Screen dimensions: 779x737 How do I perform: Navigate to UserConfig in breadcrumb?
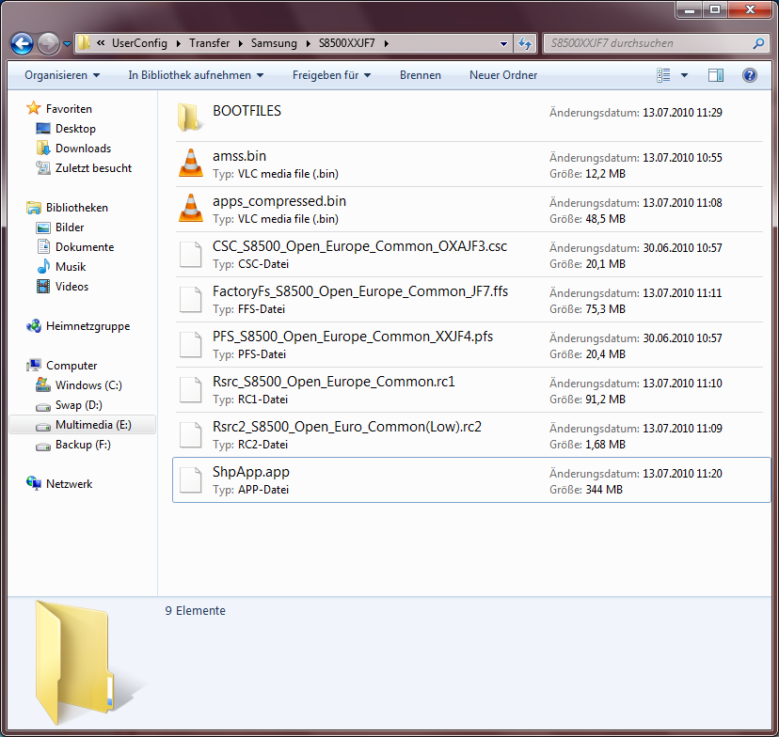139,43
